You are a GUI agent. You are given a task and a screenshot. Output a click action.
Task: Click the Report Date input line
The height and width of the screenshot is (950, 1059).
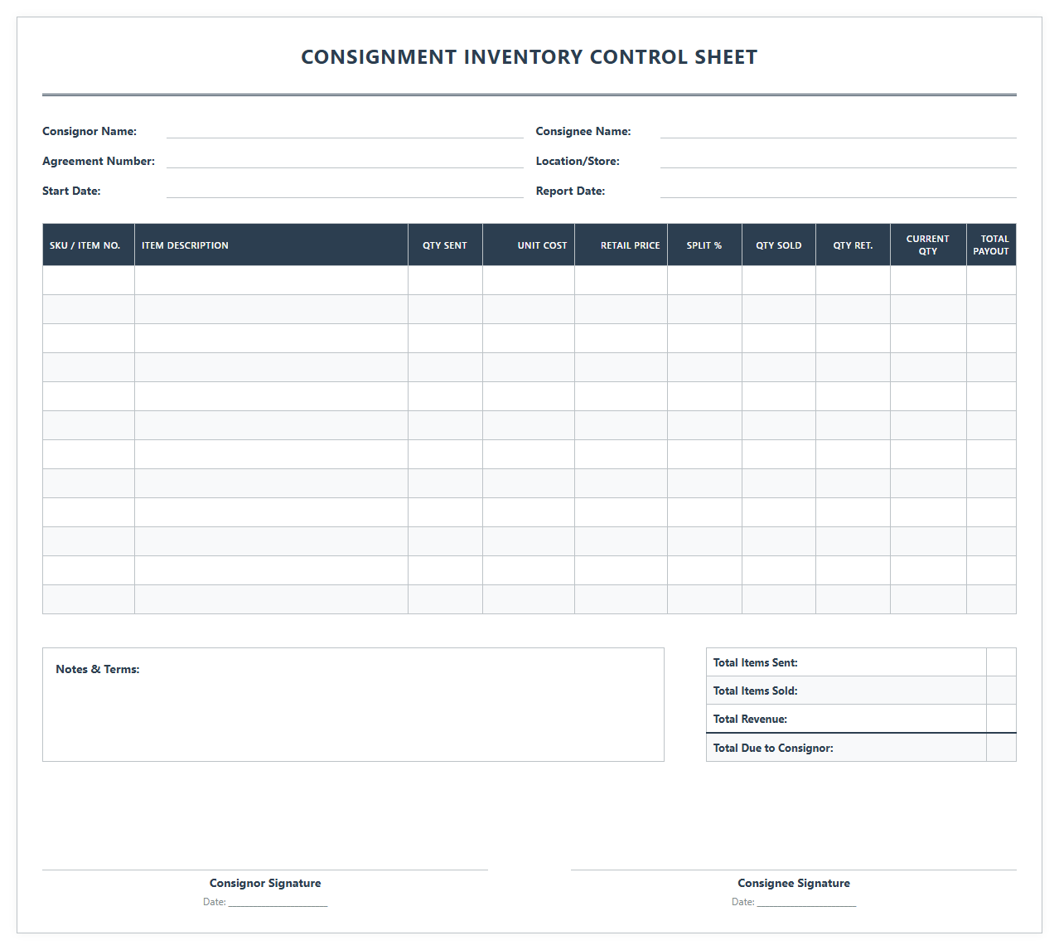click(839, 191)
